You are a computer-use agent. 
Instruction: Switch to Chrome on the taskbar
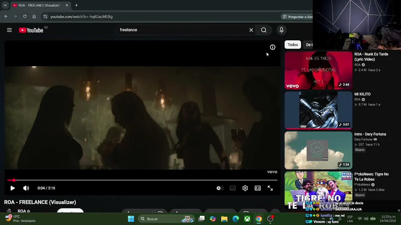click(259, 219)
